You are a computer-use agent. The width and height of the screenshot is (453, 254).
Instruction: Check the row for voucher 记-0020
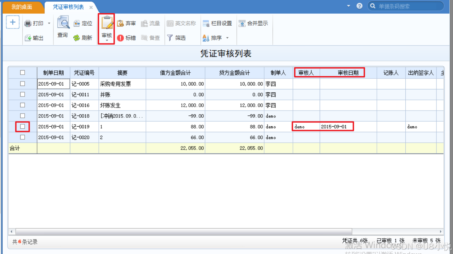coord(23,137)
